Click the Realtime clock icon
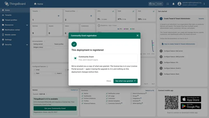209x118 pixels. point(99,25)
